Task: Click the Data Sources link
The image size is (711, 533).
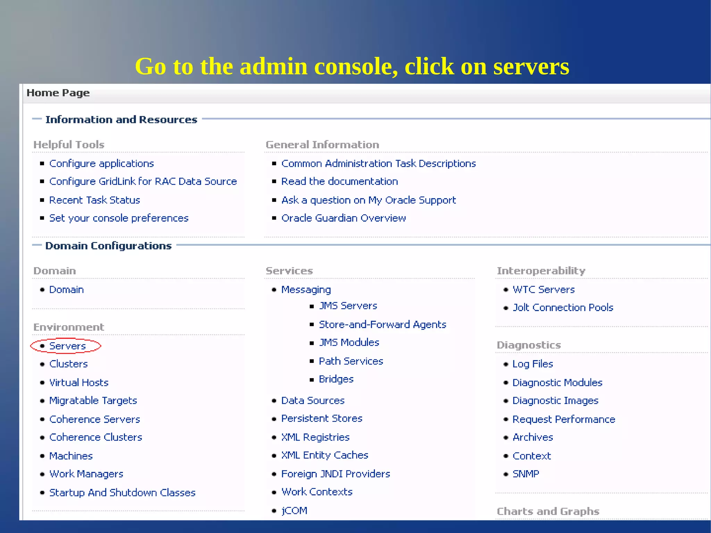Action: pyautogui.click(x=312, y=401)
